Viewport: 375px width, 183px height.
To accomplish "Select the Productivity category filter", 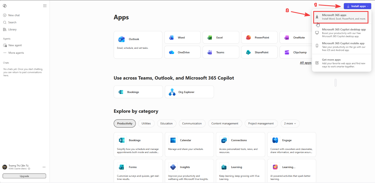I will pos(125,123).
